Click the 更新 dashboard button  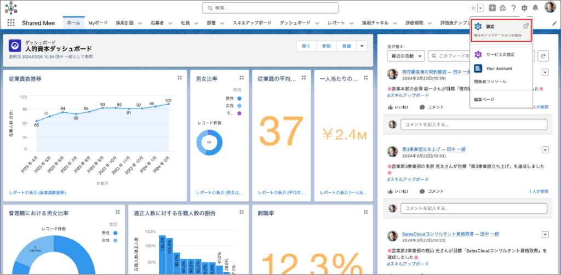(327, 46)
